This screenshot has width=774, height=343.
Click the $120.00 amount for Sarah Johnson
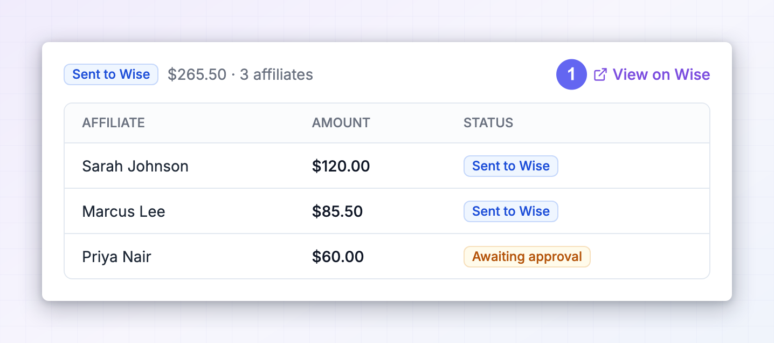(x=341, y=166)
